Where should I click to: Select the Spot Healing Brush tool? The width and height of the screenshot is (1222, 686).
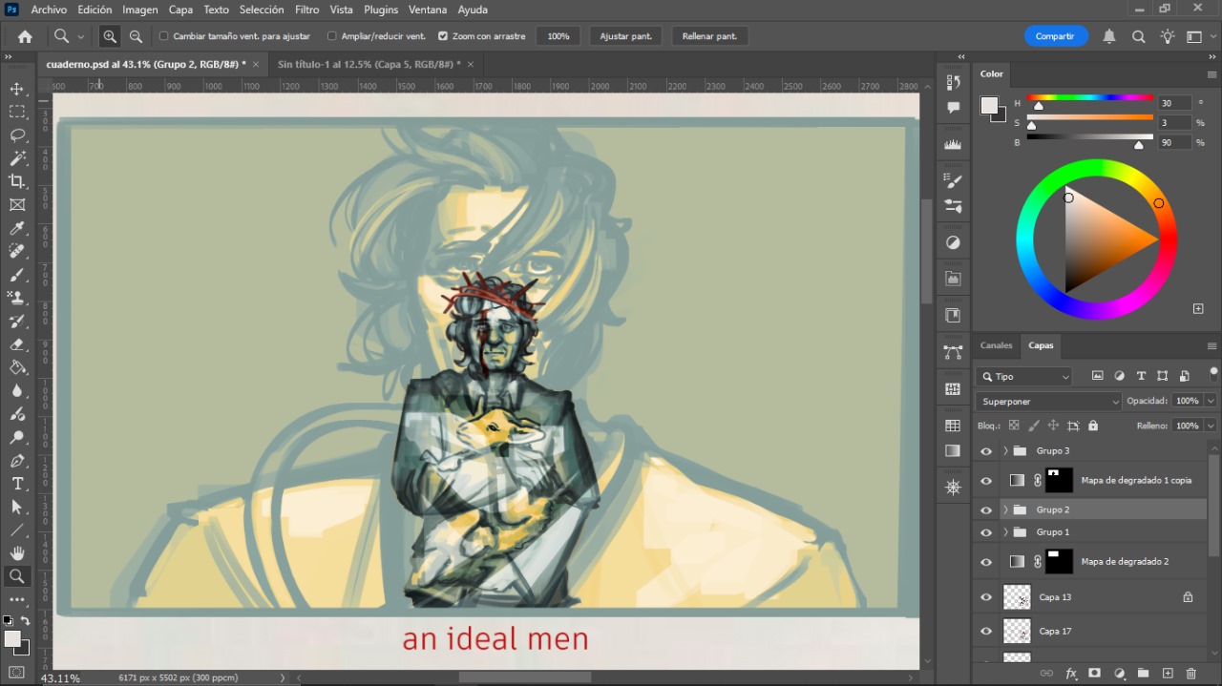17,251
